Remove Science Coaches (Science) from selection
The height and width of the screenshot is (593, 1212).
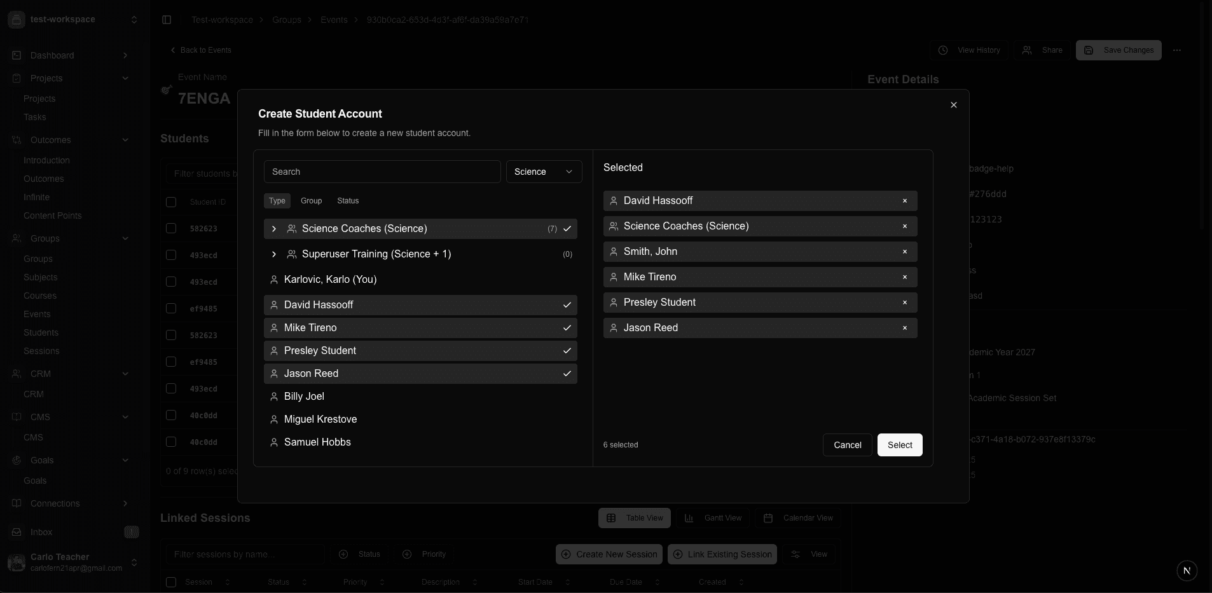click(904, 226)
